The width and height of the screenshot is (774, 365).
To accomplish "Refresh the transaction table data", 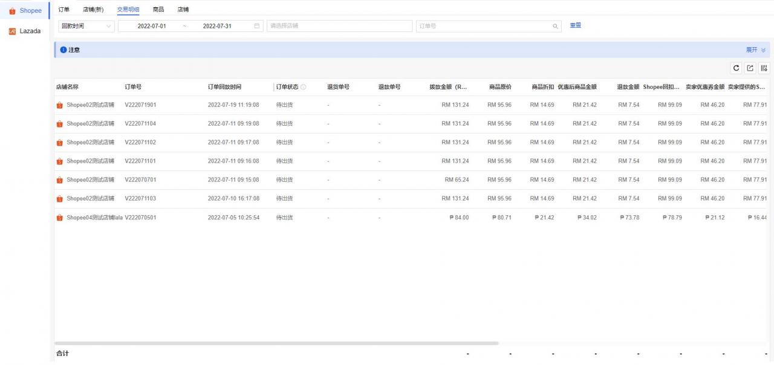I will (737, 68).
